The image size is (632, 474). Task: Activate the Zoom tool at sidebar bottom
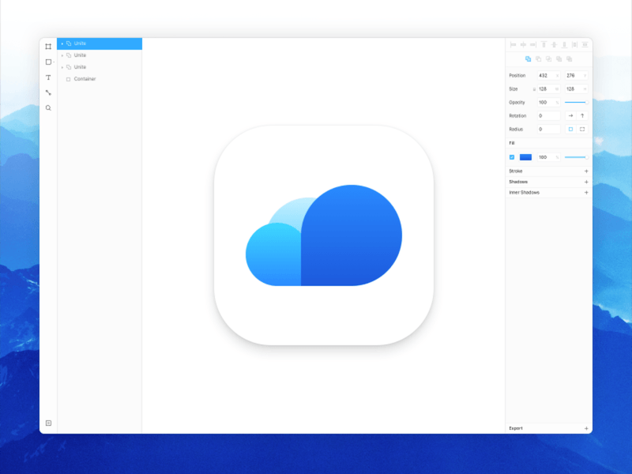pyautogui.click(x=48, y=103)
